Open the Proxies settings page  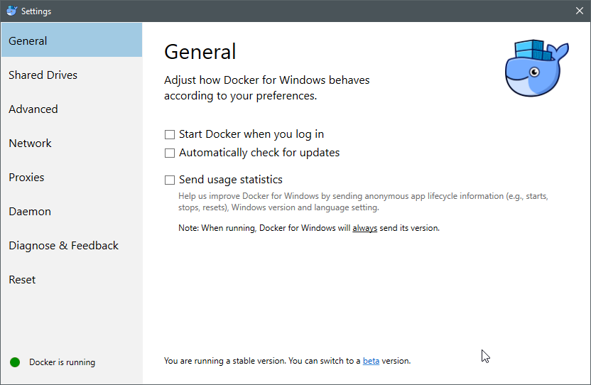tap(72, 178)
